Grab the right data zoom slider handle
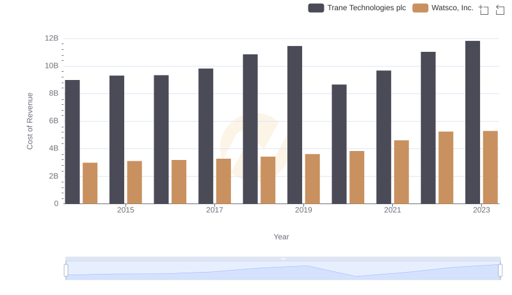The height and width of the screenshot is (295, 512). click(x=500, y=271)
